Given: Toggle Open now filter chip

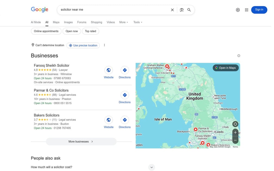Looking at the screenshot, I should [x=72, y=31].
